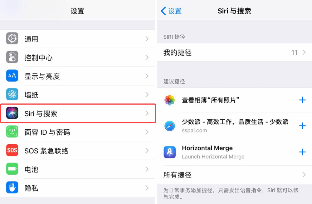Open the Face ID (面容 ID) icon
Screen dimensions: 312x204
(12, 132)
